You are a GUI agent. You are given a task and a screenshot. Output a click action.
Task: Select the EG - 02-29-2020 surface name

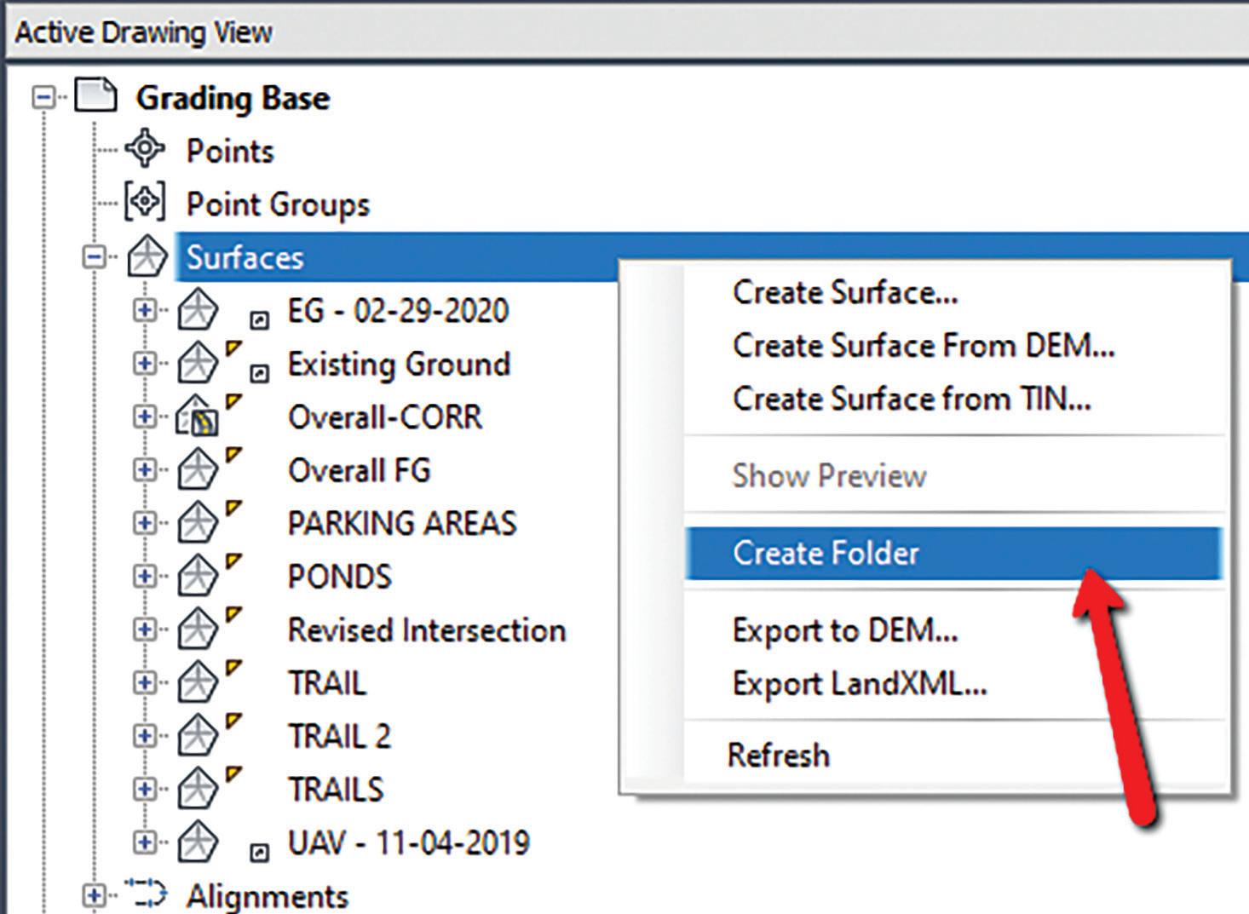click(398, 310)
